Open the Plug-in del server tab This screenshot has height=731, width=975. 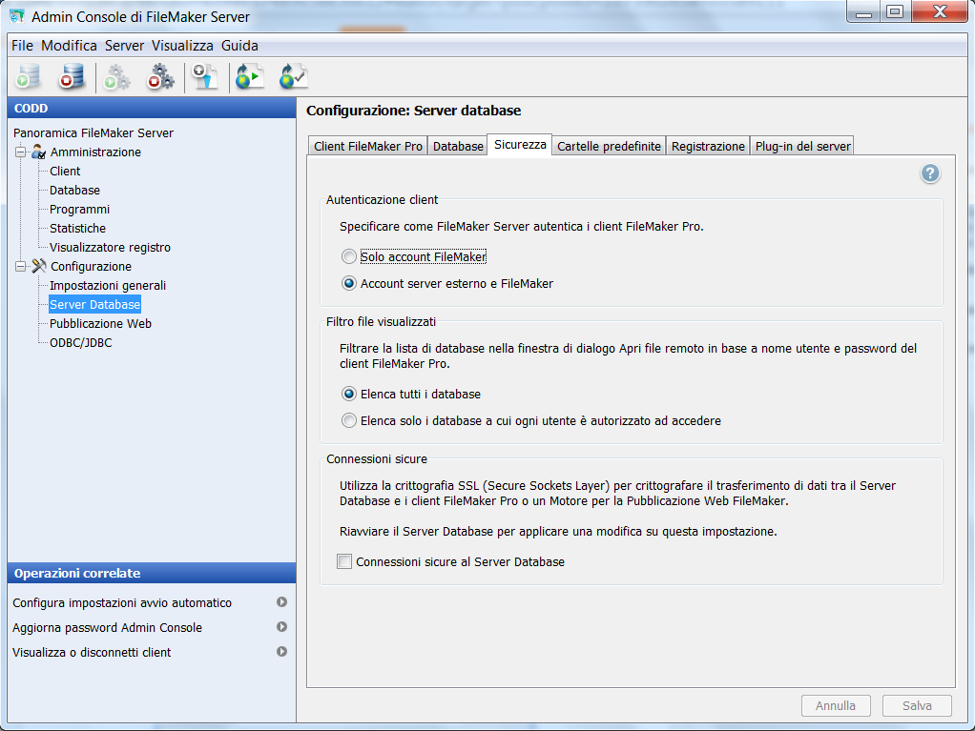pos(802,146)
